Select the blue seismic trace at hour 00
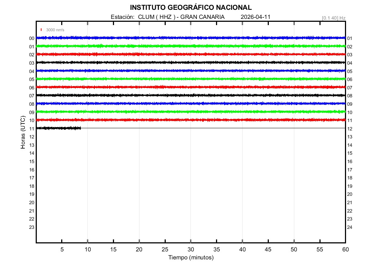Viewport: 373px width, 279px height. [191, 38]
